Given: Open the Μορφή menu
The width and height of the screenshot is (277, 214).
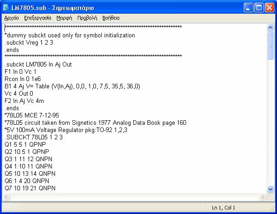Looking at the screenshot, I should (x=64, y=18).
